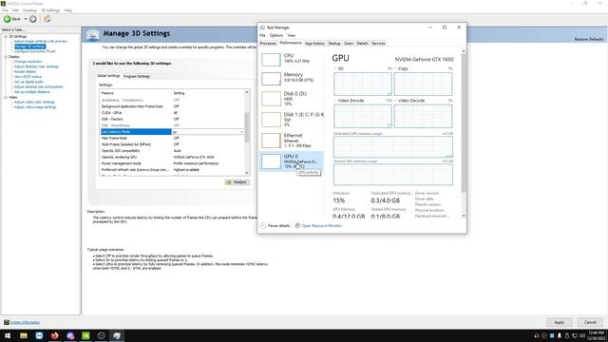The image size is (608, 342).
Task: Select Set up digital audio
Action: click(28, 82)
